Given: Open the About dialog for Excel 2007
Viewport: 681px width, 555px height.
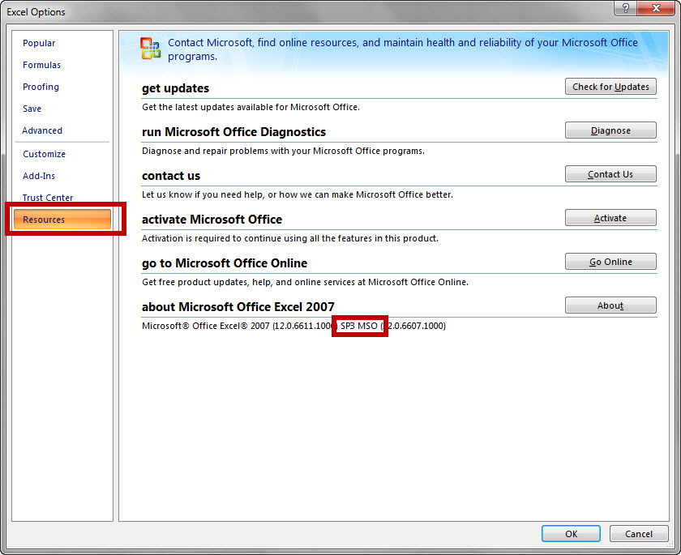Looking at the screenshot, I should coord(610,305).
